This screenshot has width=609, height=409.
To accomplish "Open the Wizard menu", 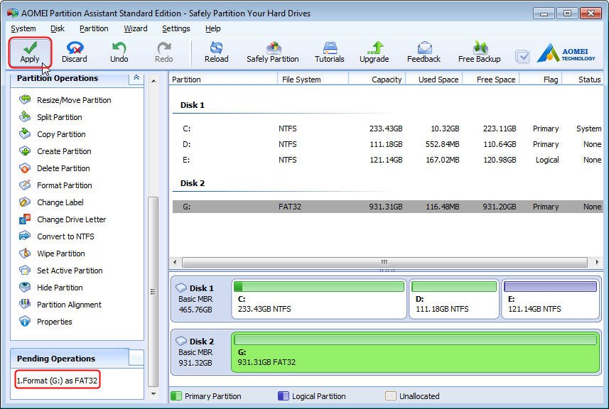I will [136, 28].
